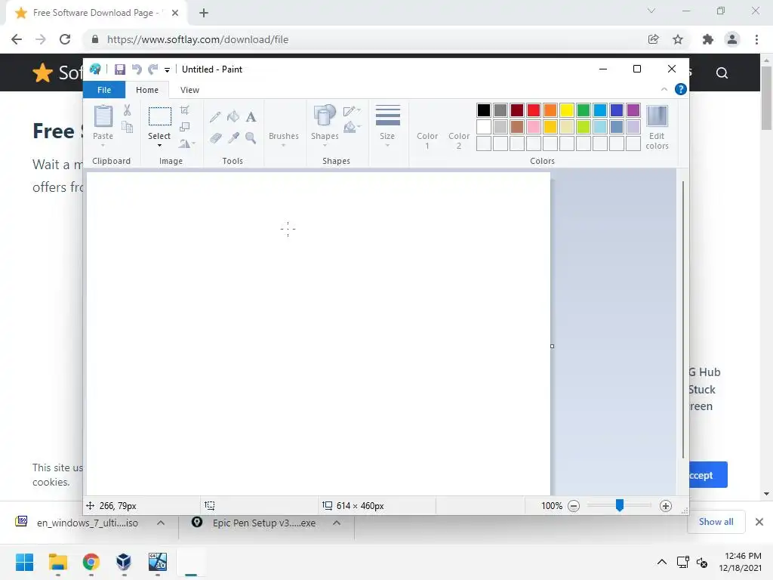Pick the black color swatch

484,110
